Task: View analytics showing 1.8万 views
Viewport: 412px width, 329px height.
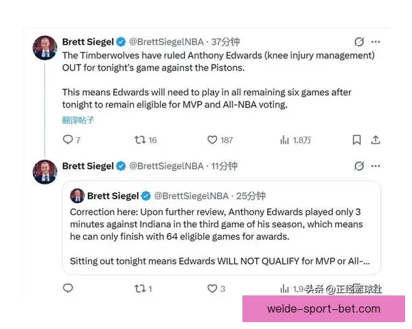Action: point(295,140)
